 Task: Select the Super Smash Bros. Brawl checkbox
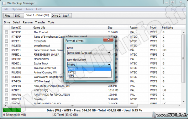coord(6,50)
